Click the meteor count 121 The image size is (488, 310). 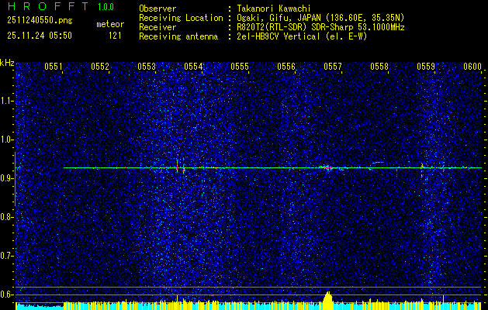coord(115,36)
